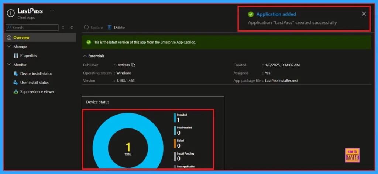Click the latest version banner message

[145, 42]
